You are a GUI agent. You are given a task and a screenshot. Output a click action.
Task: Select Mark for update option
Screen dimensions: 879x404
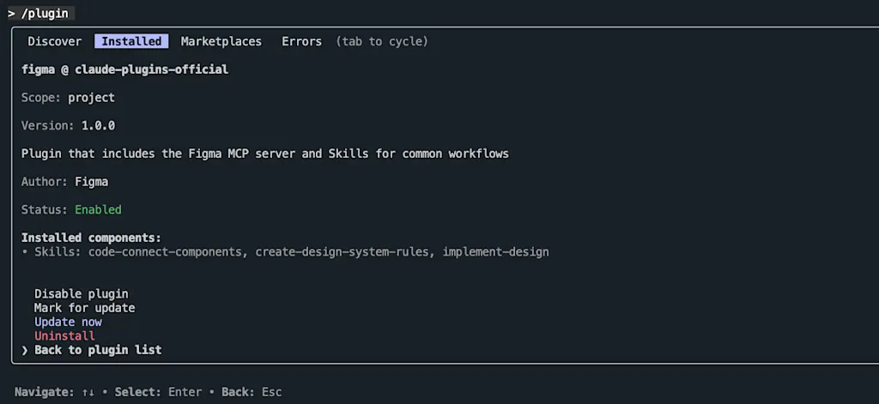[x=84, y=308]
